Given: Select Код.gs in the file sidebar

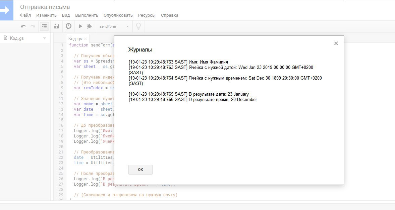Looking at the screenshot, I should [17, 38].
